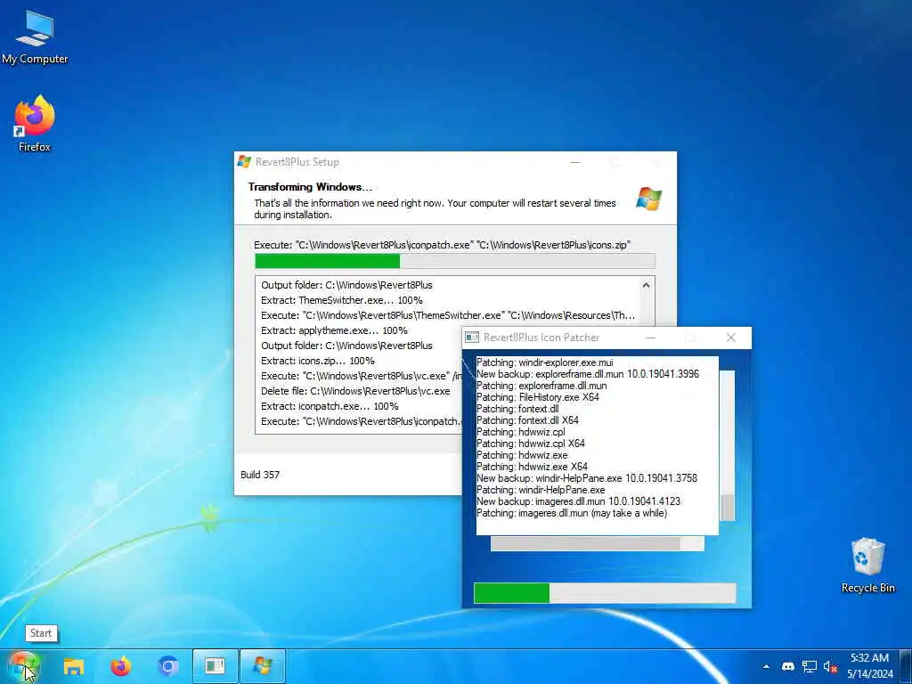The image size is (912, 684).
Task: Show hidden system tray icons
Action: pyautogui.click(x=766, y=666)
